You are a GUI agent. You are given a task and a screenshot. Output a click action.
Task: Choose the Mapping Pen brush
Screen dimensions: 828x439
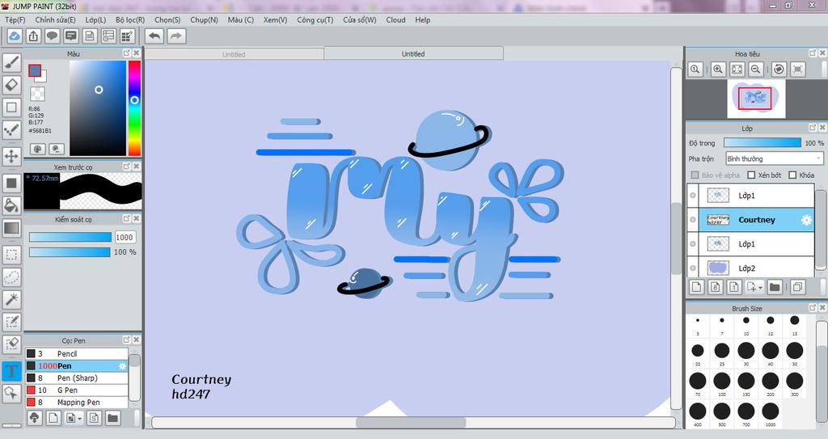coord(77,402)
